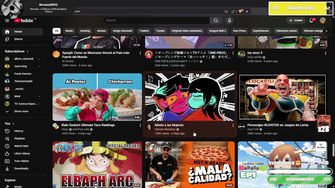Go to the YouTube logo home
The height and width of the screenshot is (188, 335).
click(24, 20)
